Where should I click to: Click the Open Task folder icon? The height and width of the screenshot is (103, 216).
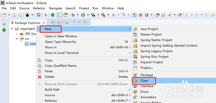pos(163,15)
